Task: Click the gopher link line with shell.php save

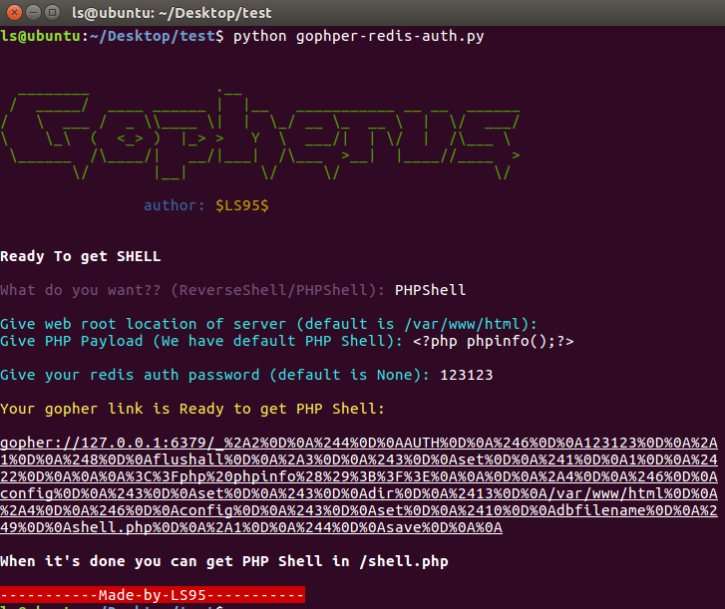Action: [251, 527]
